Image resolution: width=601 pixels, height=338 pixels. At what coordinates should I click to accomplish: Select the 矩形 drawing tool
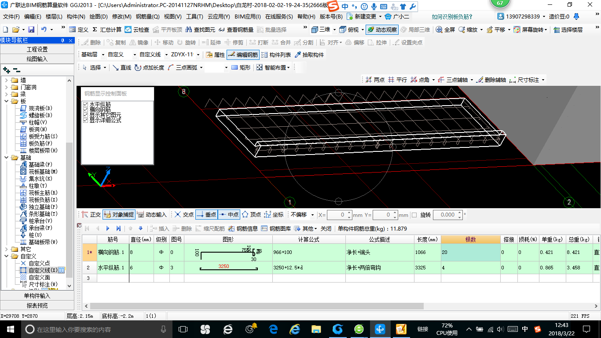coord(241,67)
